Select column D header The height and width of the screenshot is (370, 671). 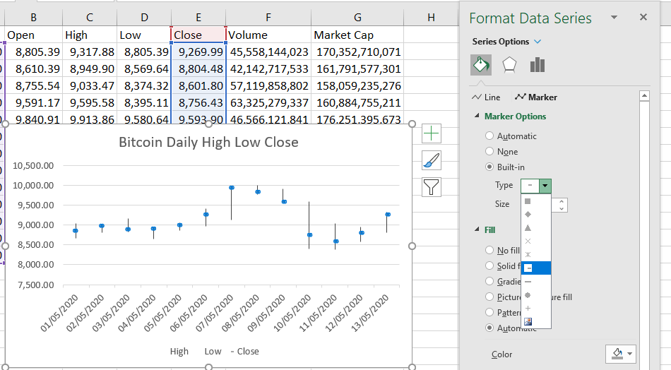(144, 18)
